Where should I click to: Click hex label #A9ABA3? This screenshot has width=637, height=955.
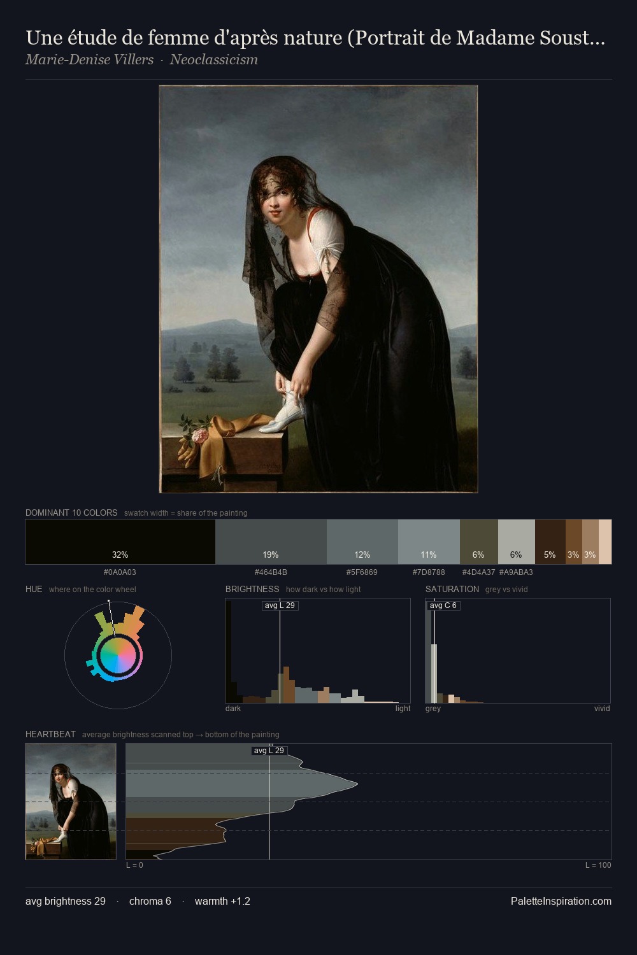(x=516, y=572)
